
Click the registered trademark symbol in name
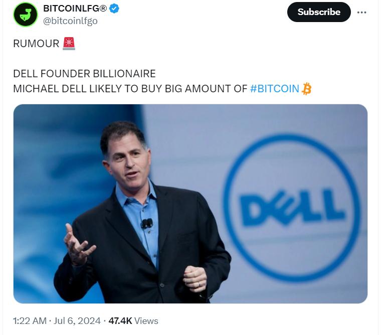103,9
